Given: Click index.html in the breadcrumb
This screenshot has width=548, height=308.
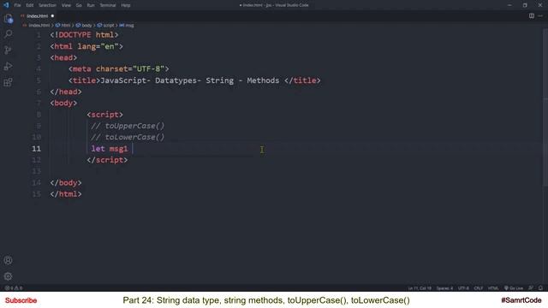Looking at the screenshot, I should (39, 26).
